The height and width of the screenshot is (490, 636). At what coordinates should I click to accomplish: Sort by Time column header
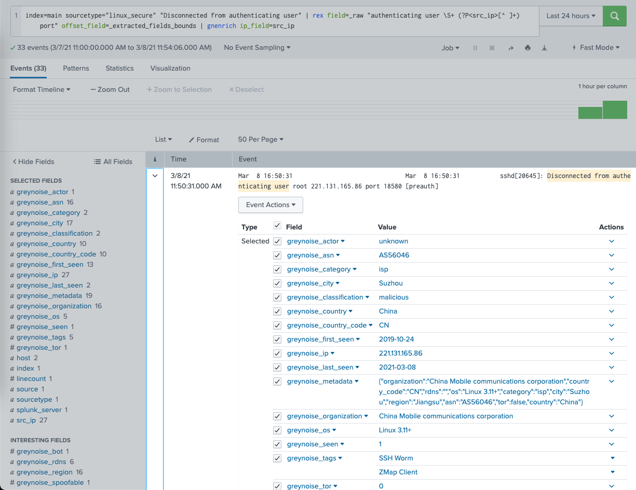click(x=179, y=159)
